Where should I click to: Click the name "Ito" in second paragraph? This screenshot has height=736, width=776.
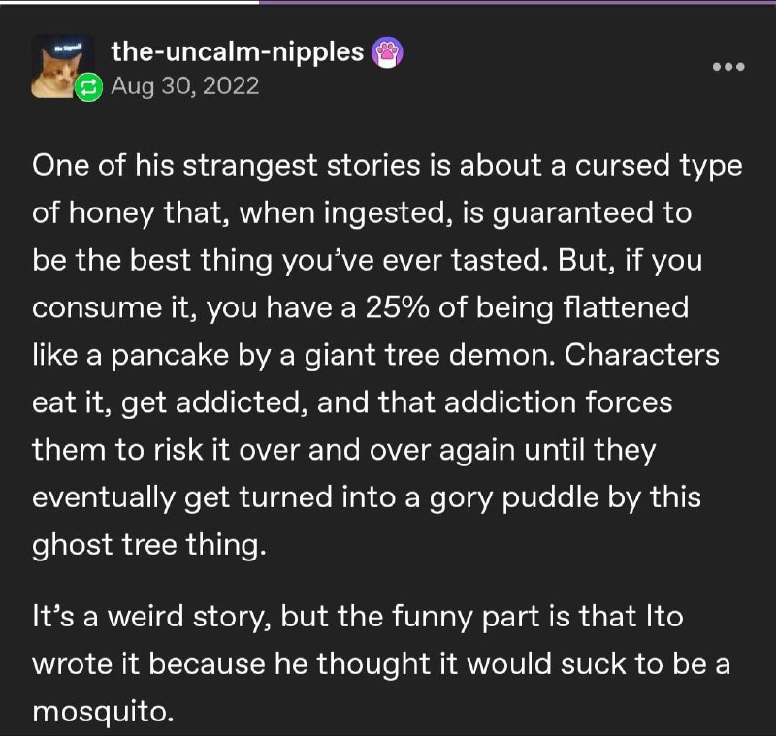[664, 617]
